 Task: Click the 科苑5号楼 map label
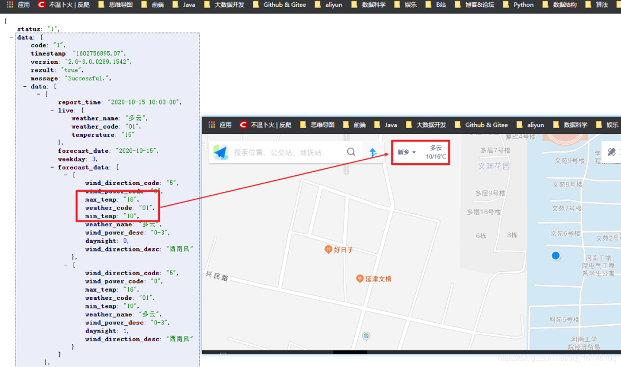[x=564, y=319]
